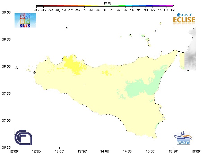The width and height of the screenshot is (208, 156).
Task: Click the SIAS logo
Action: click(x=25, y=20)
